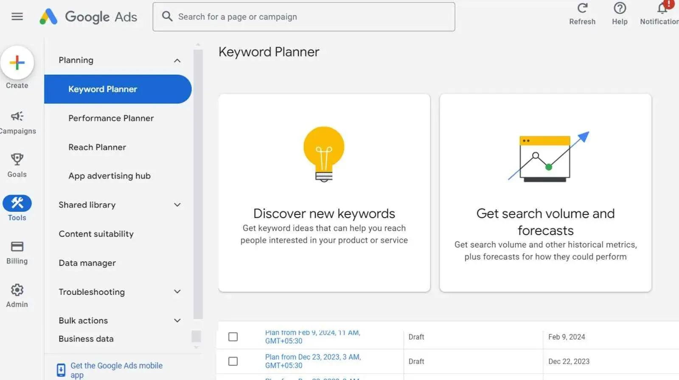
Task: Collapse the Planning section chevron
Action: point(177,61)
